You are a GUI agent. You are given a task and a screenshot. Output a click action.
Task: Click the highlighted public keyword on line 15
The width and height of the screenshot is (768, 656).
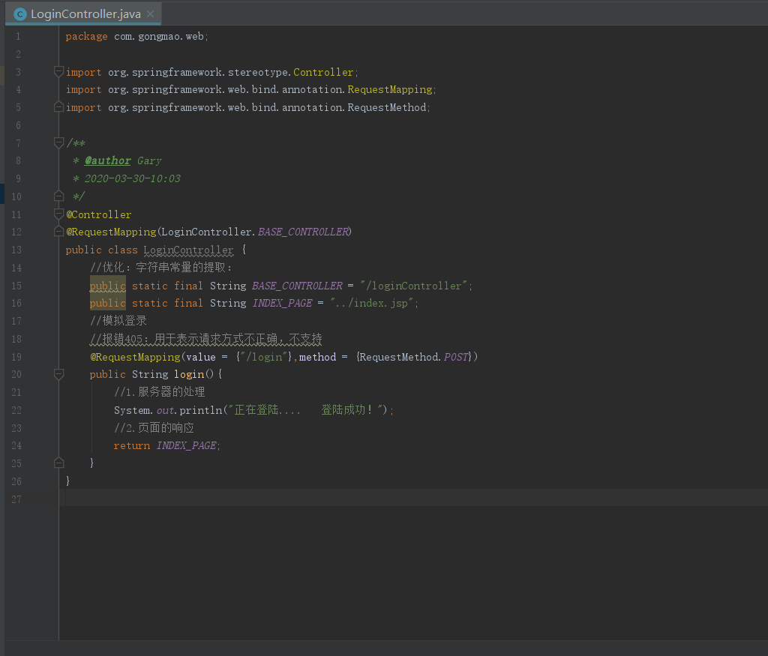(x=108, y=286)
